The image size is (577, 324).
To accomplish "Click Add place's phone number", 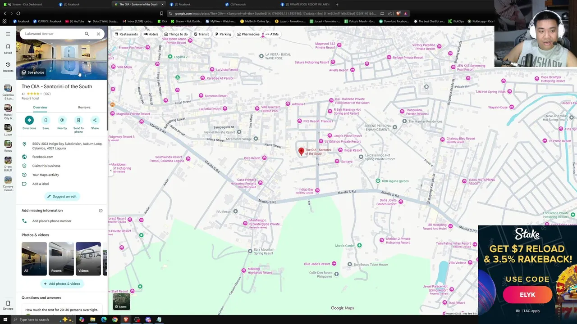I will coord(52,221).
